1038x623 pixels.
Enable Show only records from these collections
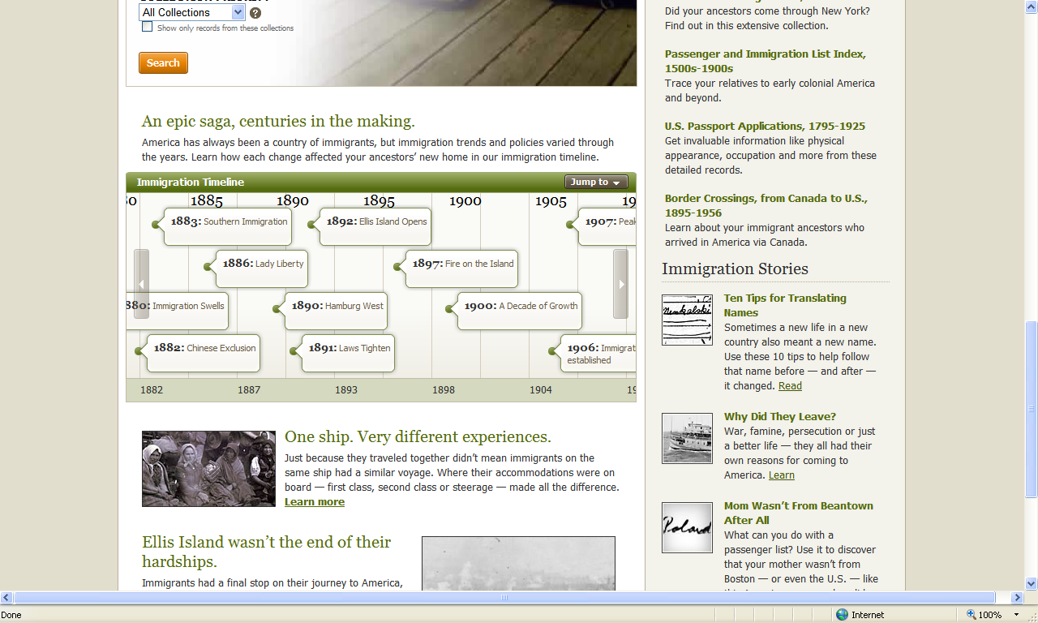147,27
